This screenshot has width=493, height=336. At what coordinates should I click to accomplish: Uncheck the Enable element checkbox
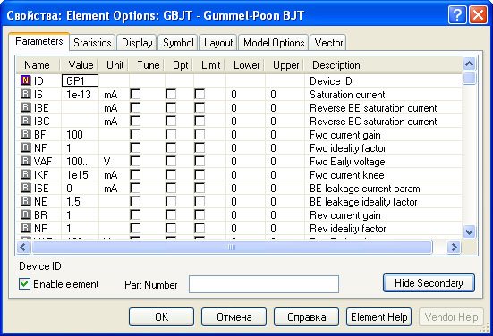(24, 284)
